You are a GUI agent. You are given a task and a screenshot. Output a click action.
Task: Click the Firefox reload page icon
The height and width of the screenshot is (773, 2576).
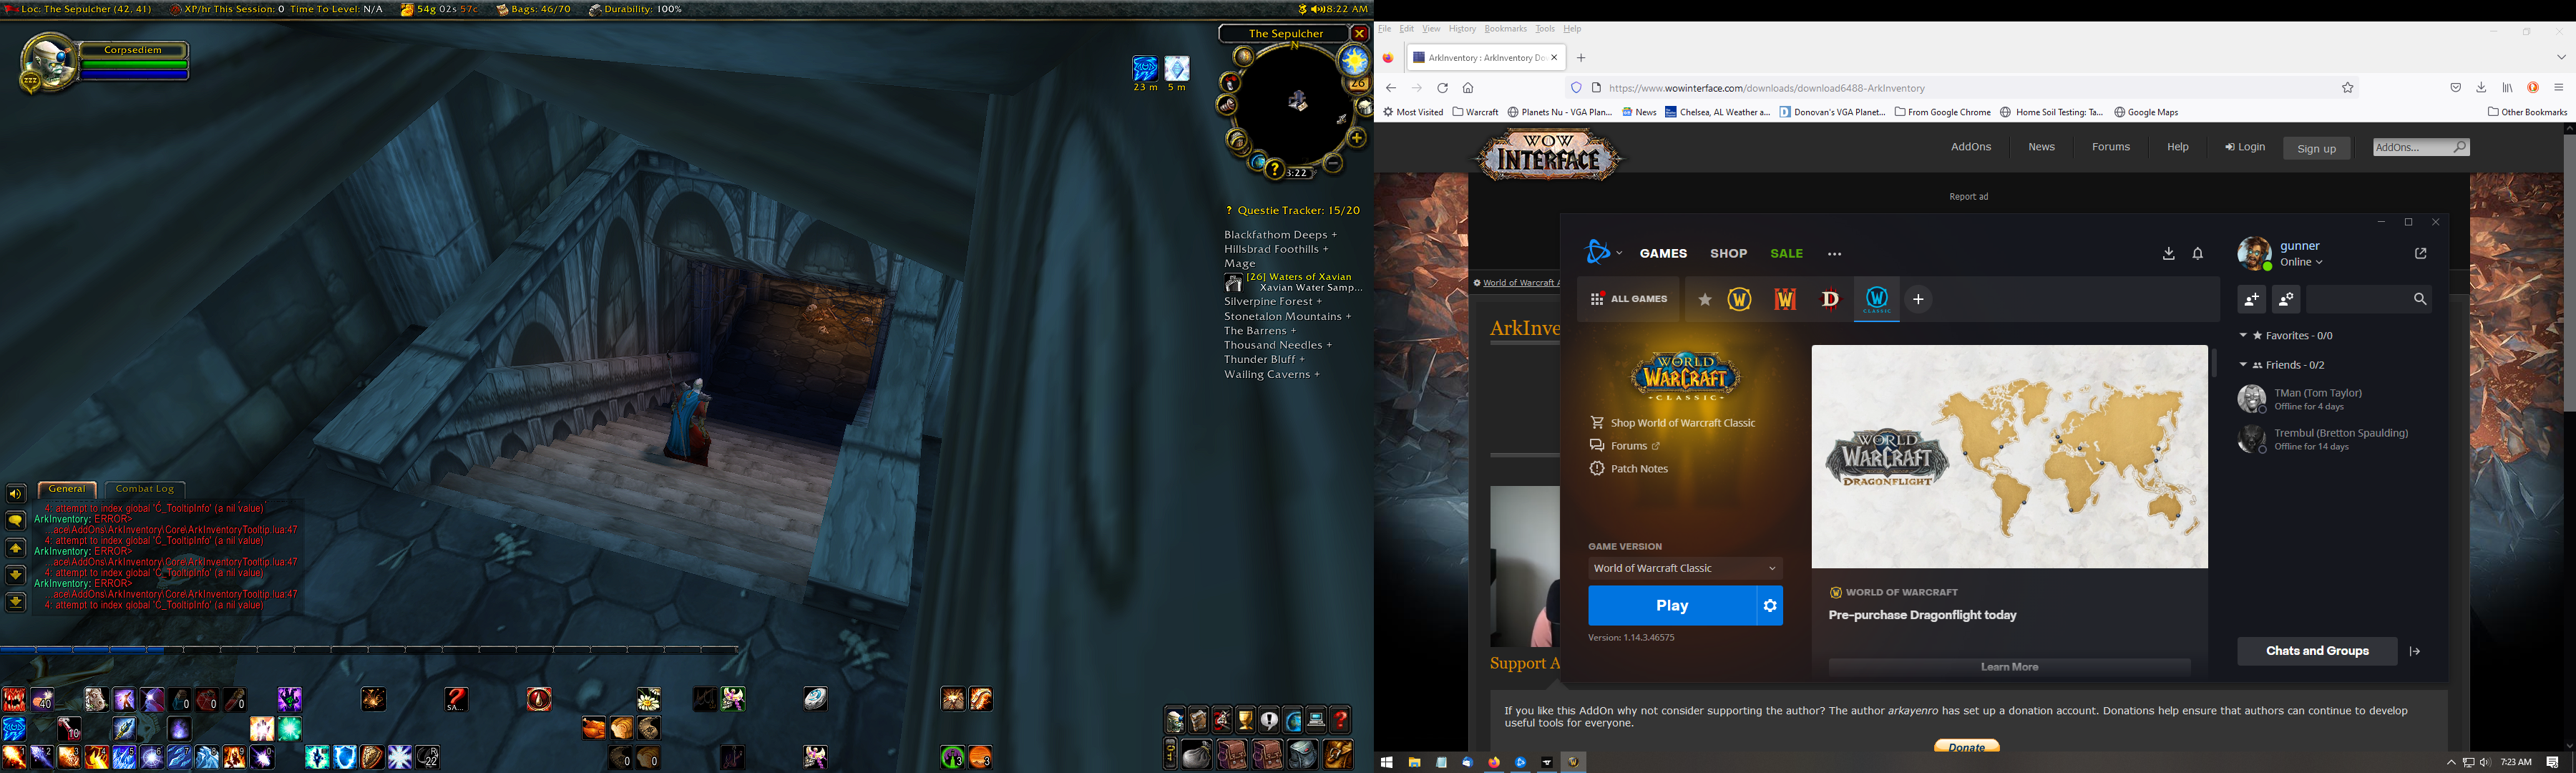tap(1442, 88)
